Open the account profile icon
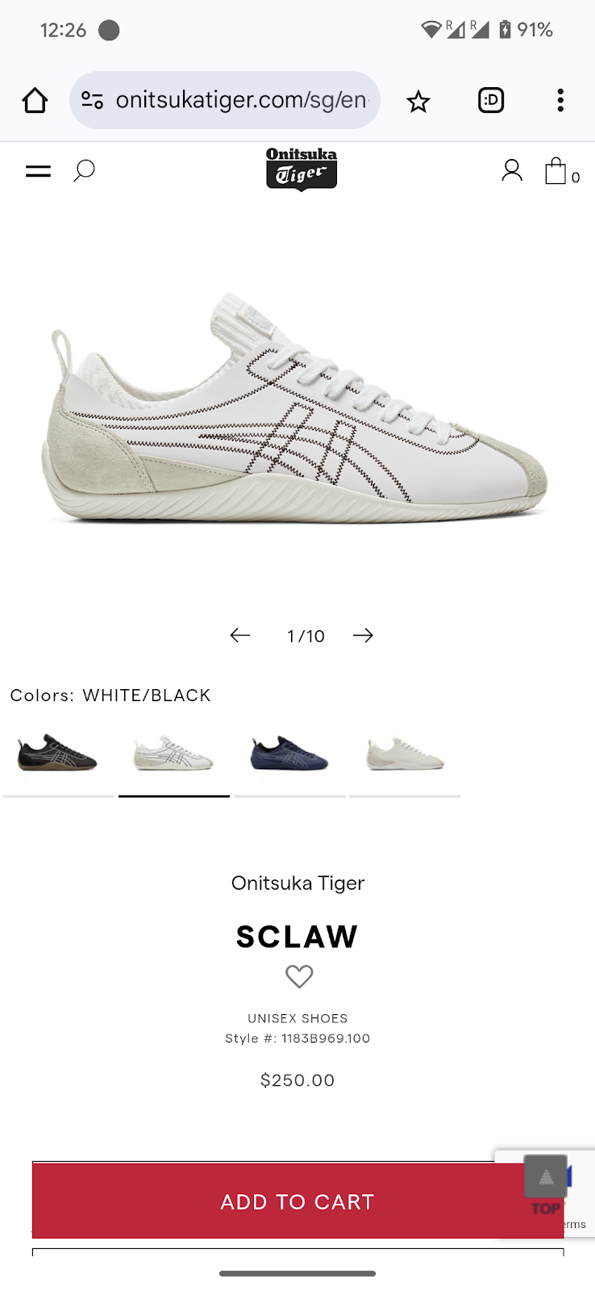Screen dimensions: 595x1291 [x=512, y=170]
